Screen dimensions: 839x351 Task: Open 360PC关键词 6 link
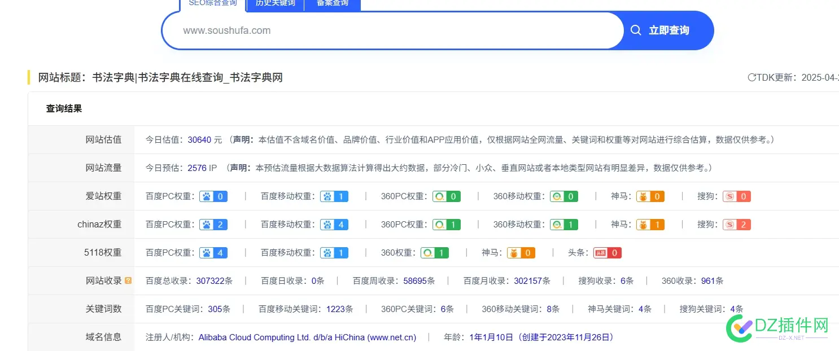(x=443, y=309)
